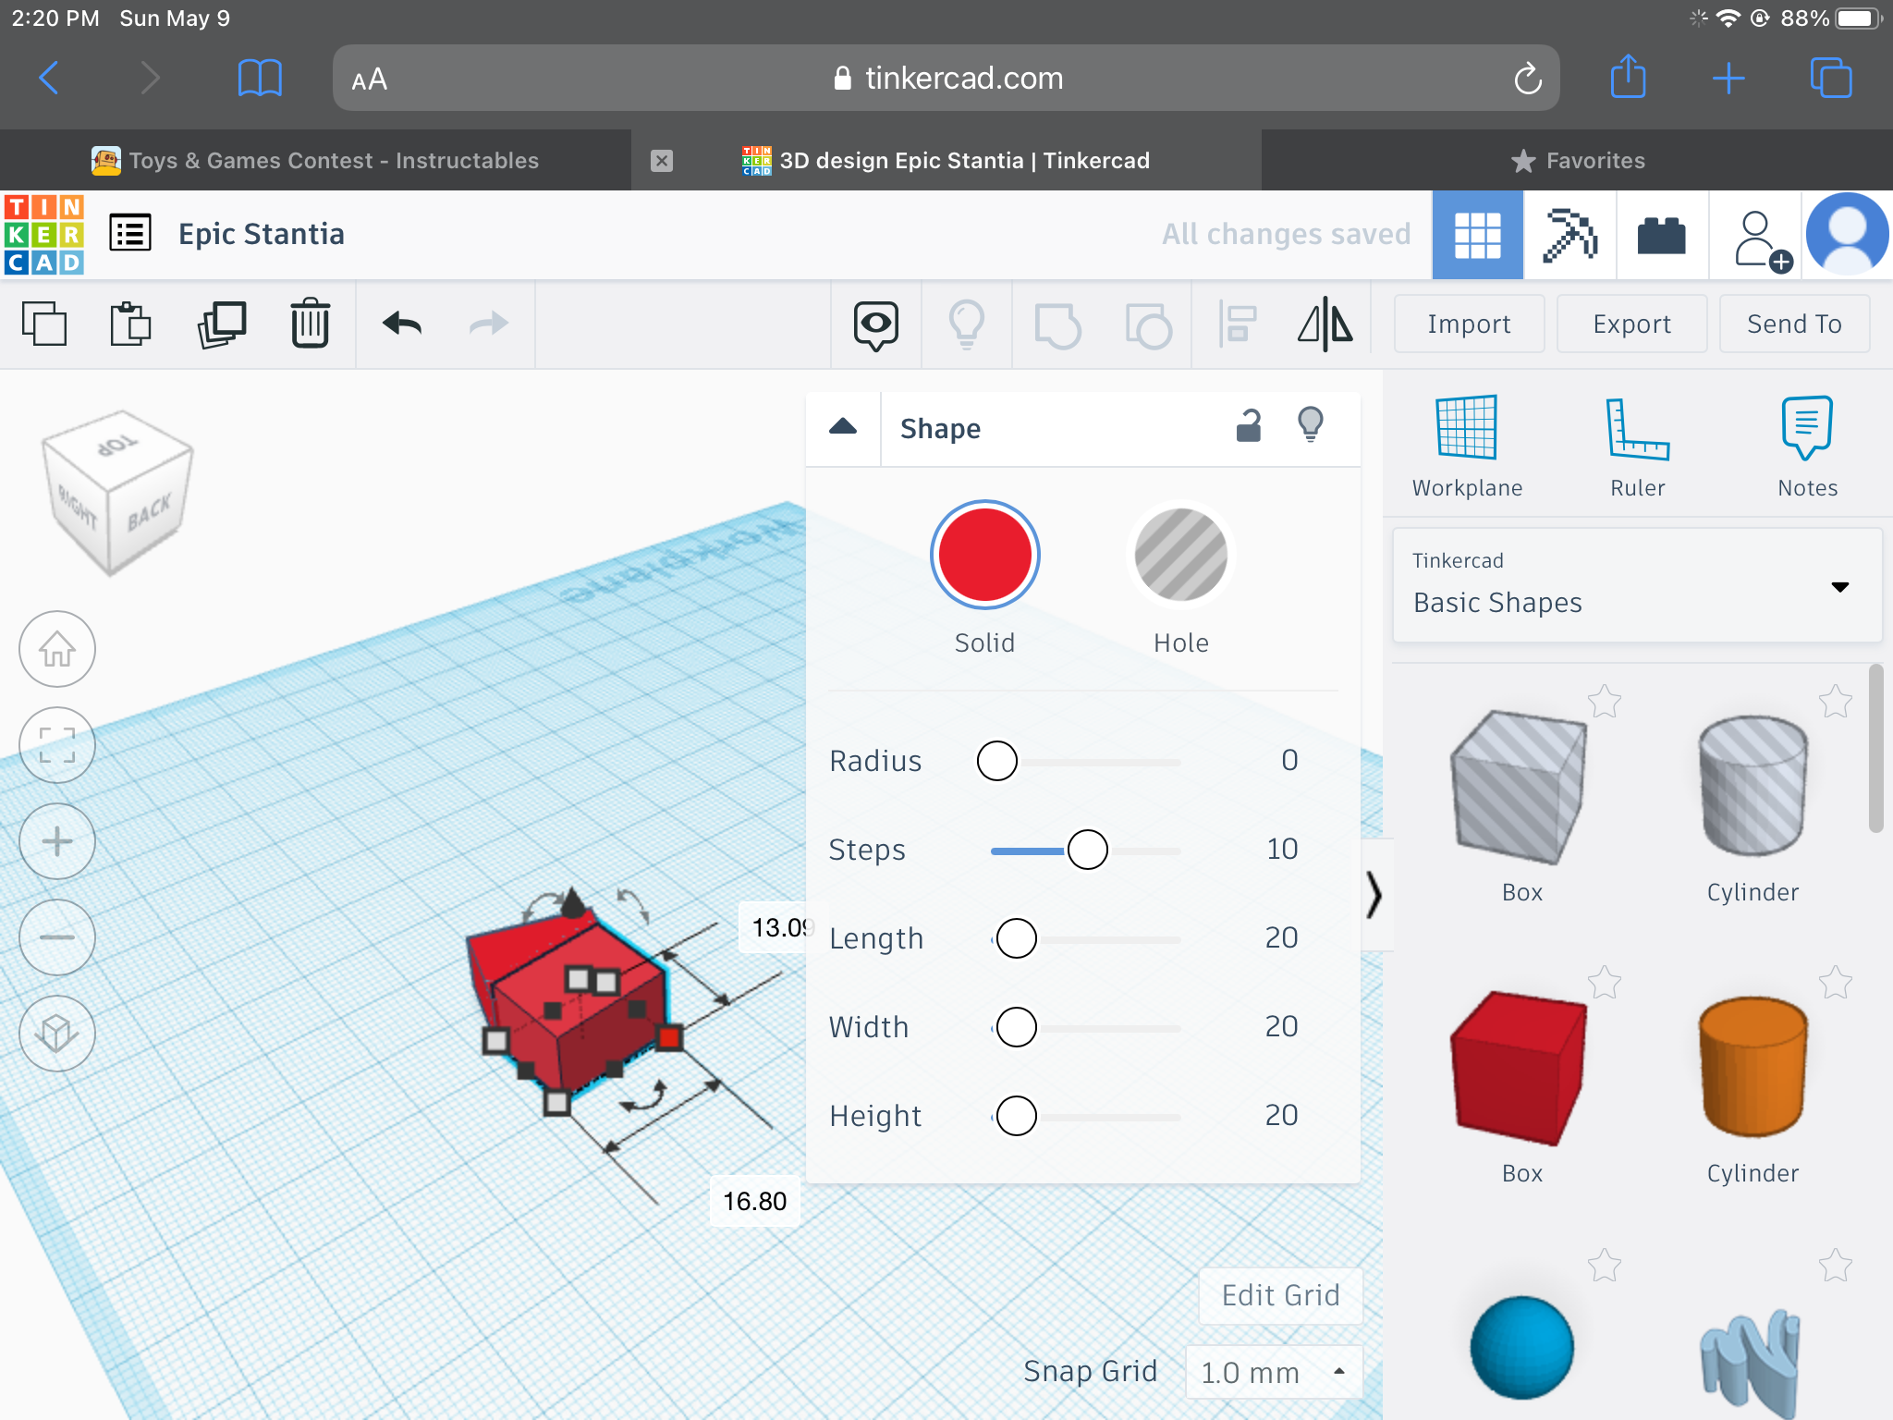The height and width of the screenshot is (1420, 1893).
Task: Click the Export button
Action: [x=1631, y=324]
